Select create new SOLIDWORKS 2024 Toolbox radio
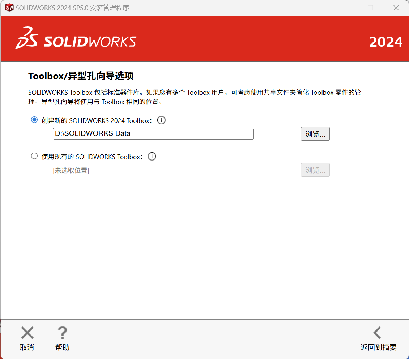 [x=34, y=120]
